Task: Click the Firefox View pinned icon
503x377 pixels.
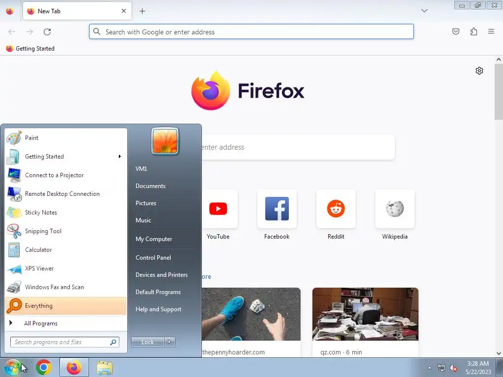Action: pos(10,11)
